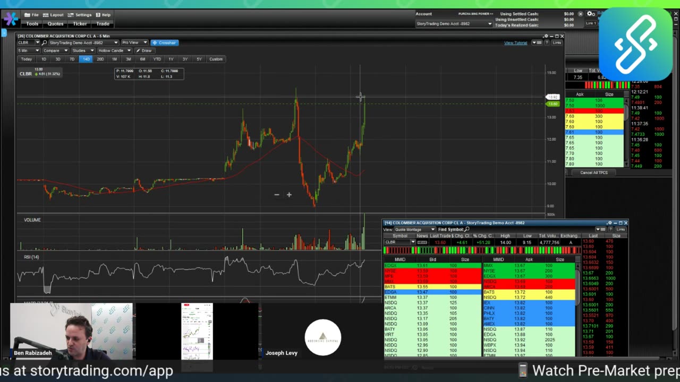The width and height of the screenshot is (680, 382).
Task: Open the CLBR symbol dropdown in chart
Action: pos(37,42)
